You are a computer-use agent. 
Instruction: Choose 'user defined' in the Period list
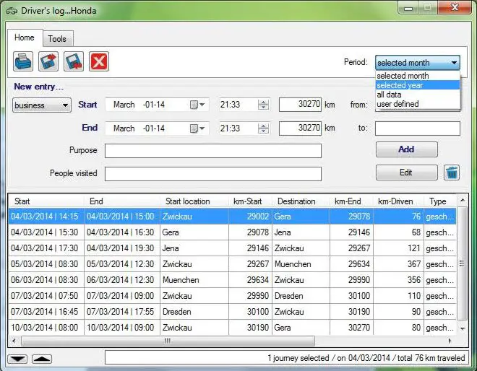point(418,104)
